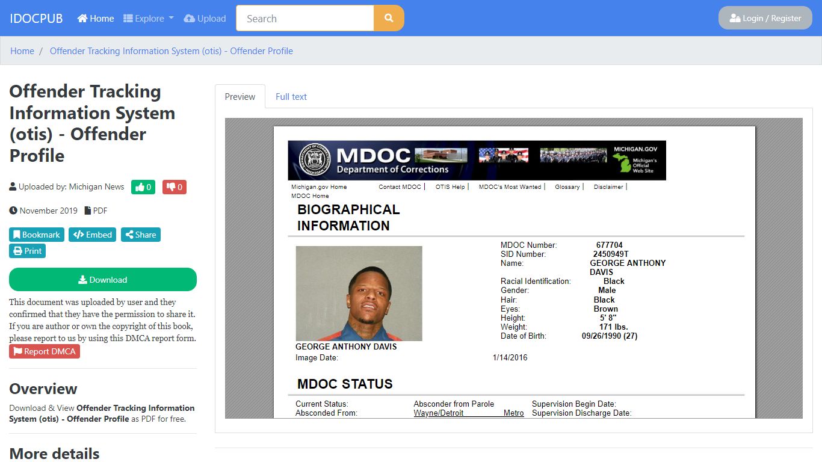The image size is (822, 462).
Task: Click MDOC's Most Wanted in the document
Action: (x=510, y=187)
